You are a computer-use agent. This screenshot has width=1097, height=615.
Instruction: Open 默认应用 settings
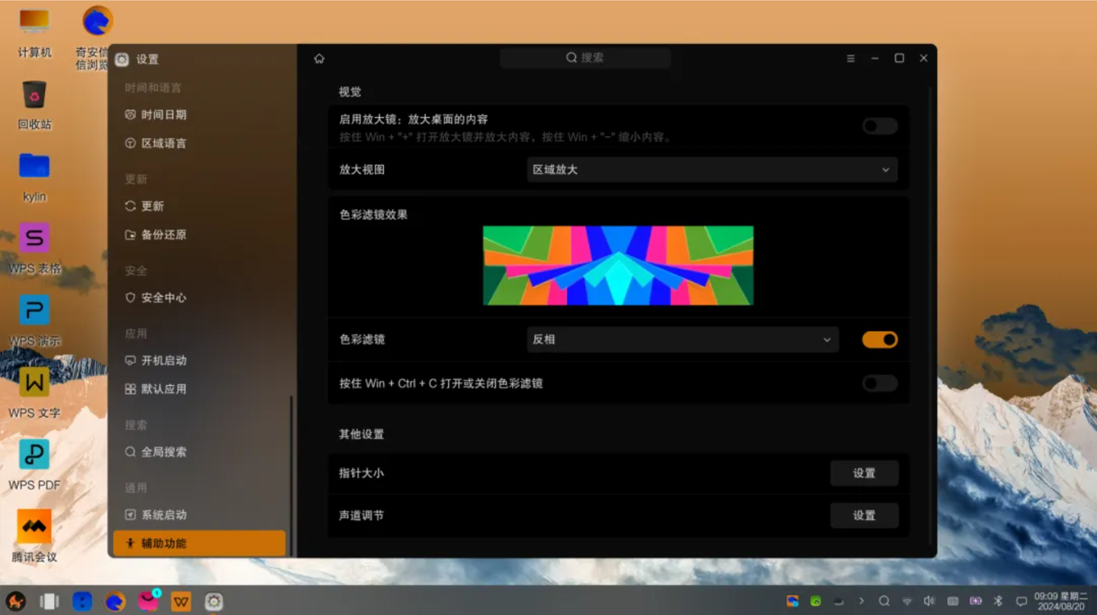pyautogui.click(x=162, y=388)
